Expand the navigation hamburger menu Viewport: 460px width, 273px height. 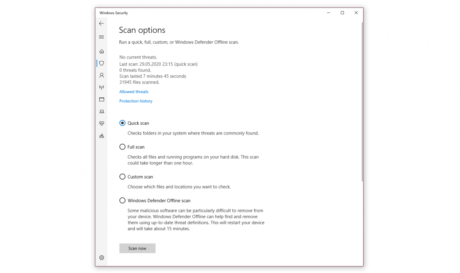coord(101,37)
